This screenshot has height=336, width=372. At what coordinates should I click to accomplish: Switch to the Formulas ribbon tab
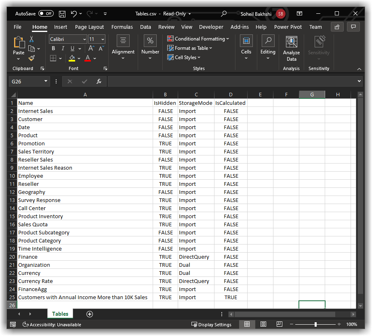pyautogui.click(x=122, y=27)
